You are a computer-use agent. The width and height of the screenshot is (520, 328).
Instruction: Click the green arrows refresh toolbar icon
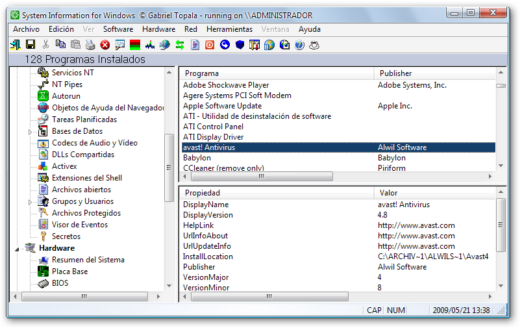(x=180, y=45)
